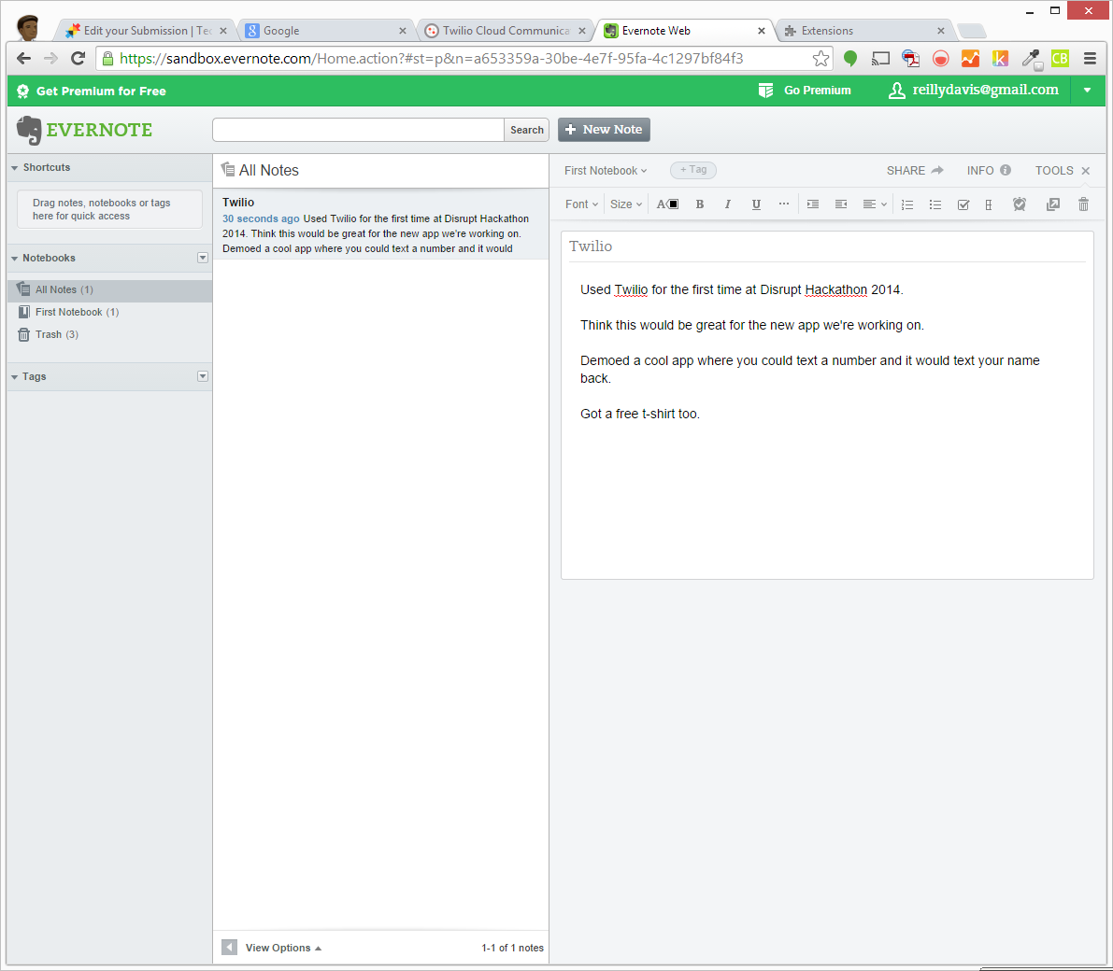Open more text formatting options (ellipsis)
The image size is (1113, 971).
pos(784,204)
